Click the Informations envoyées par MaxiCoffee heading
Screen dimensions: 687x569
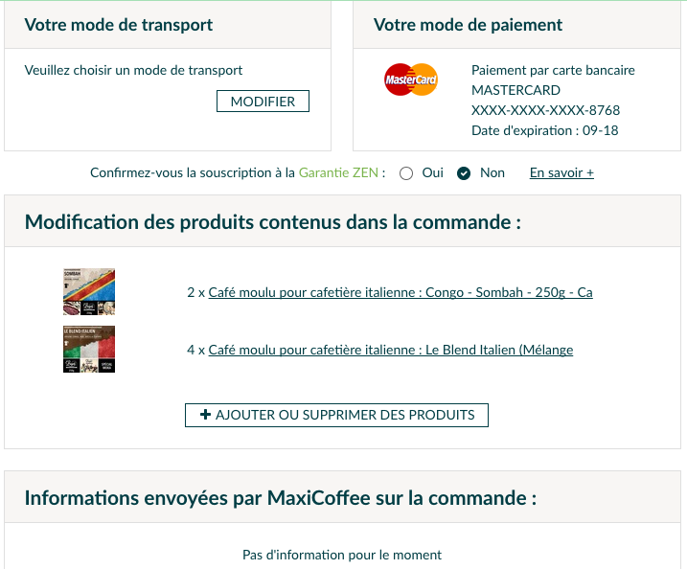[x=281, y=498]
